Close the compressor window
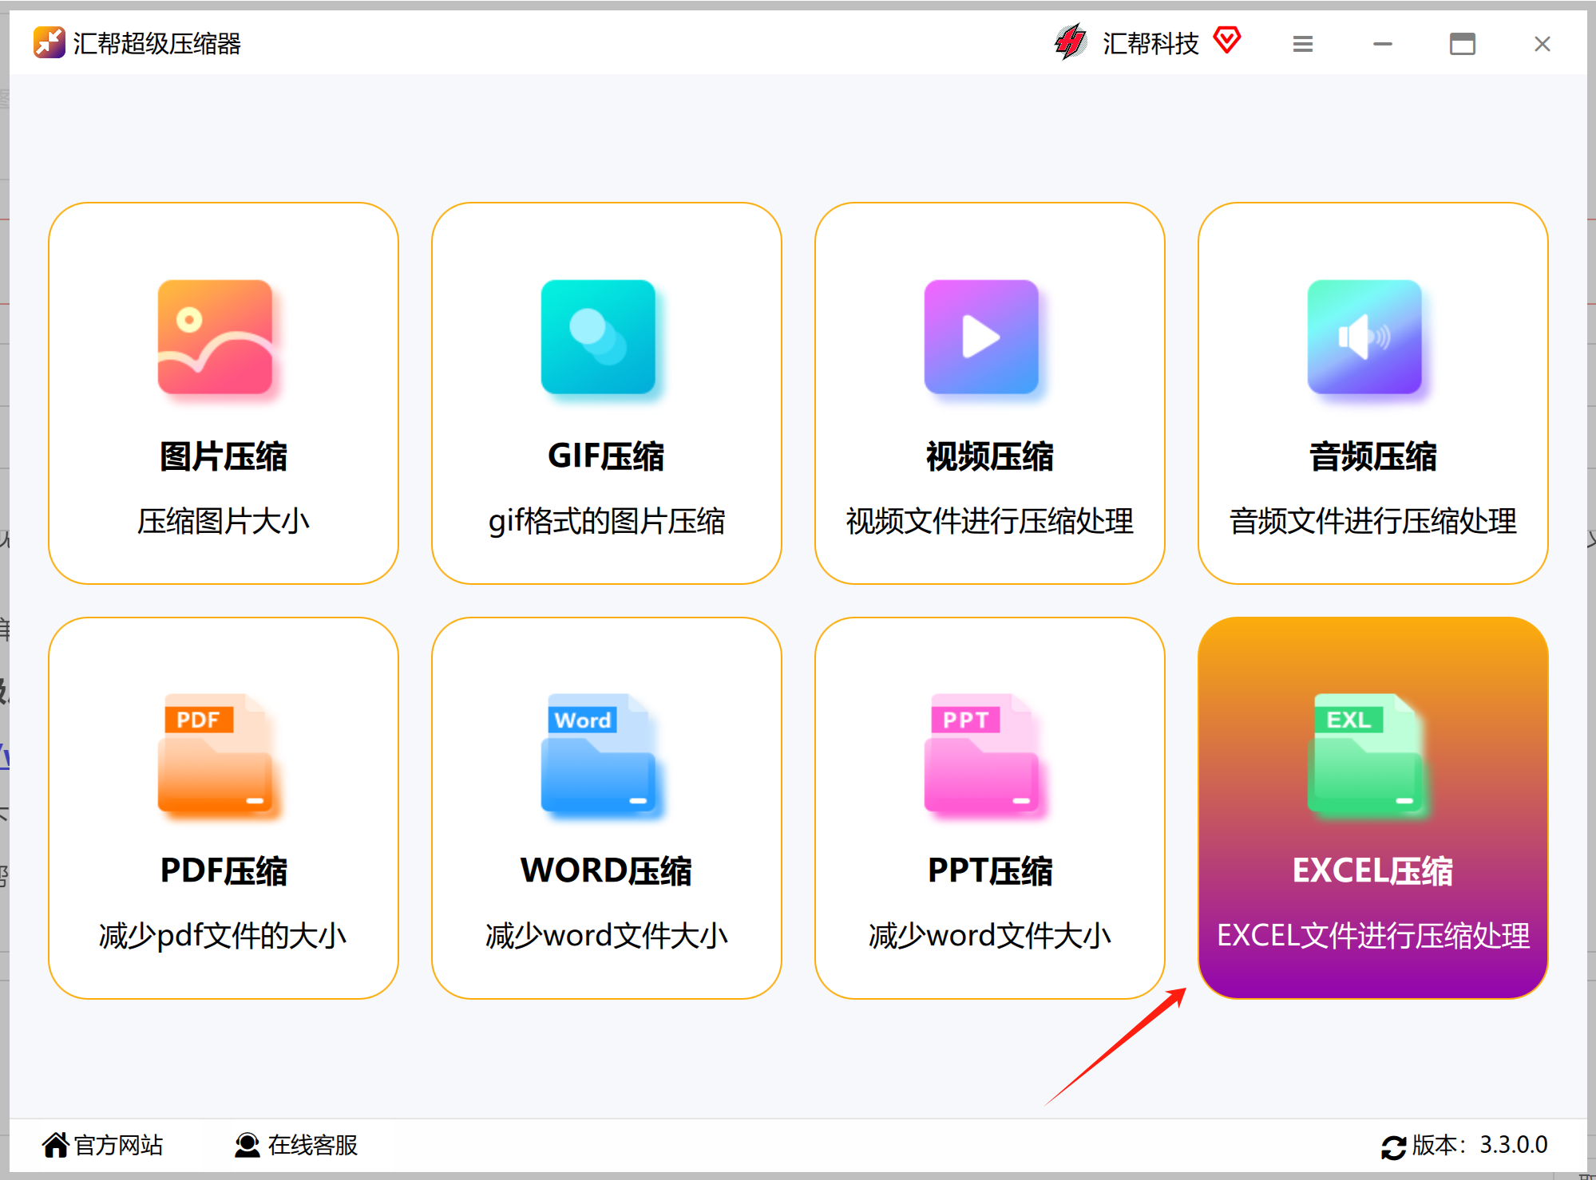1596x1180 pixels. (x=1543, y=44)
